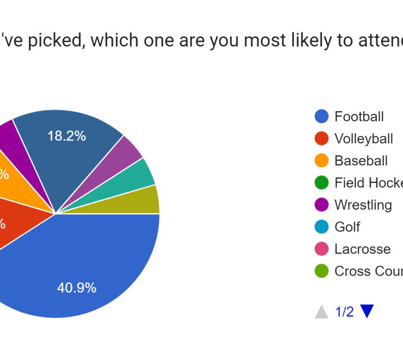Select the Football legend label
The width and height of the screenshot is (403, 358).
pyautogui.click(x=359, y=116)
